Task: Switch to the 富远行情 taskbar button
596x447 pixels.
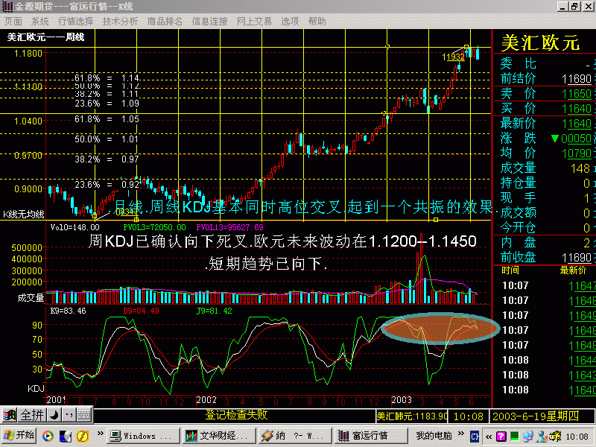Action: pos(370,436)
